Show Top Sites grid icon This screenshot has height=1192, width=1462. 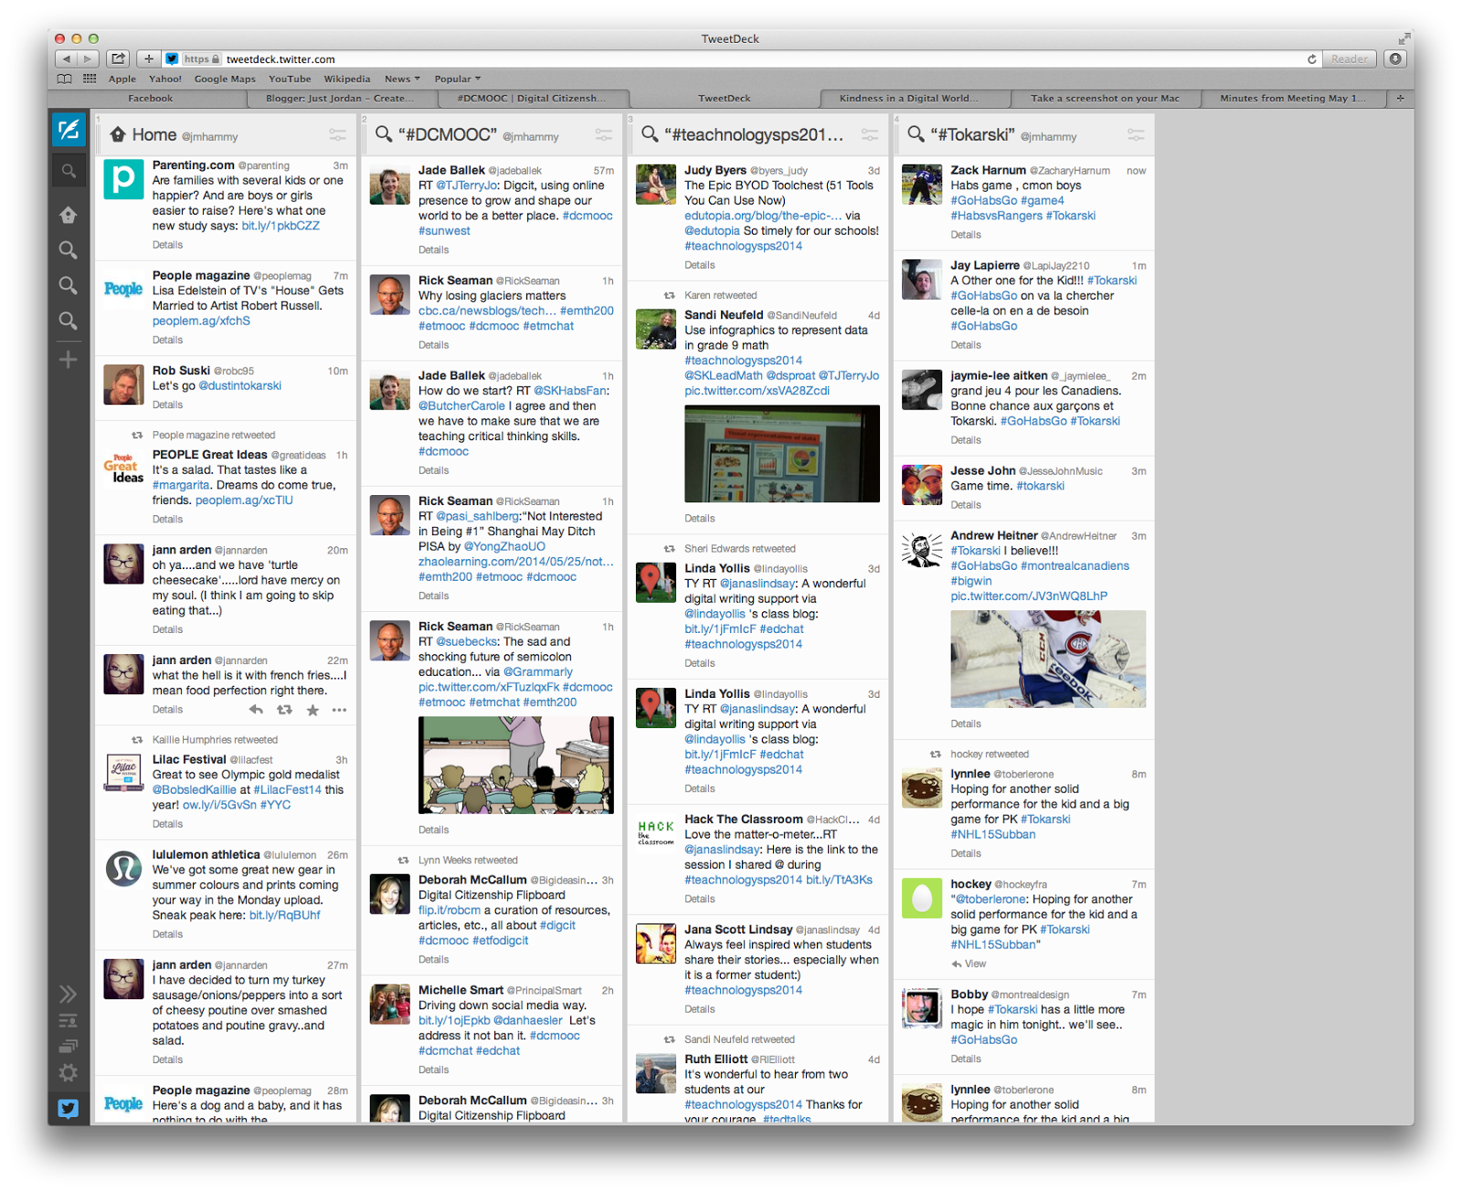tap(90, 79)
